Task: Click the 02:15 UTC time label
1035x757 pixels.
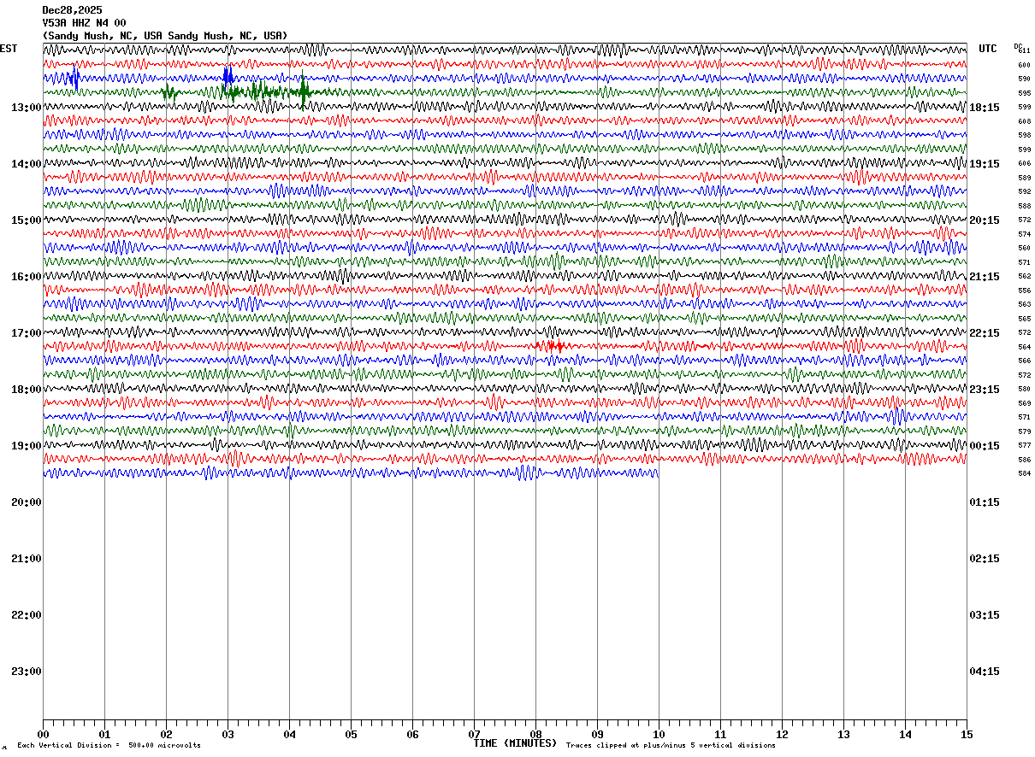Action: tap(985, 559)
